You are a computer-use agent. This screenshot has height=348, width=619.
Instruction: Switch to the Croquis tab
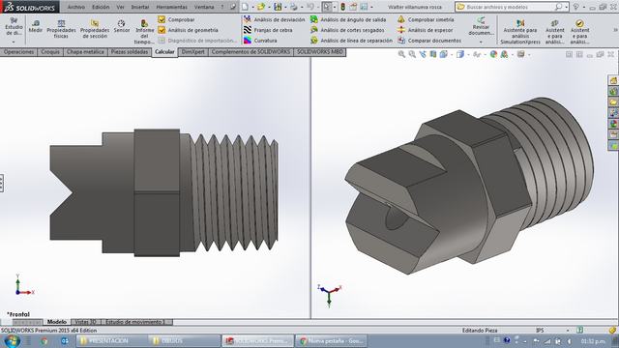(x=50, y=52)
